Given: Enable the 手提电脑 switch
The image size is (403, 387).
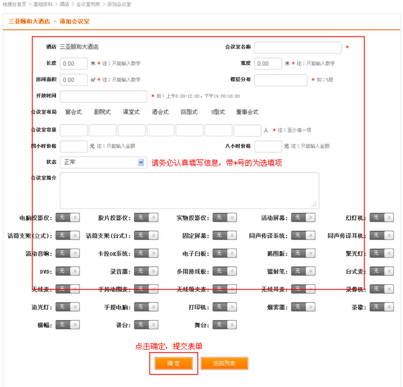Looking at the screenshot, I should [x=146, y=307].
